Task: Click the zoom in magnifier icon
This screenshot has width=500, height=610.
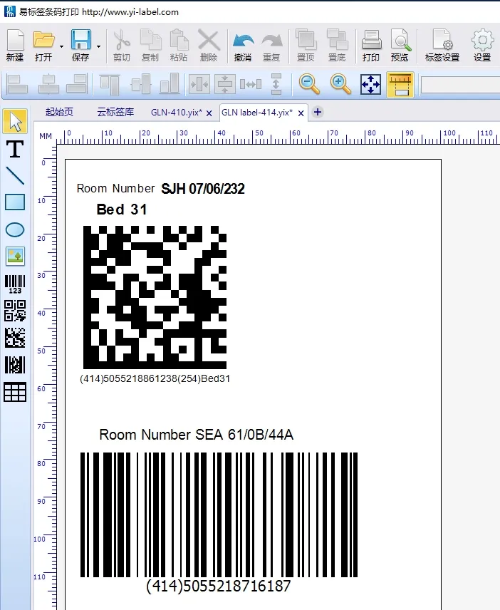Action: coord(340,84)
